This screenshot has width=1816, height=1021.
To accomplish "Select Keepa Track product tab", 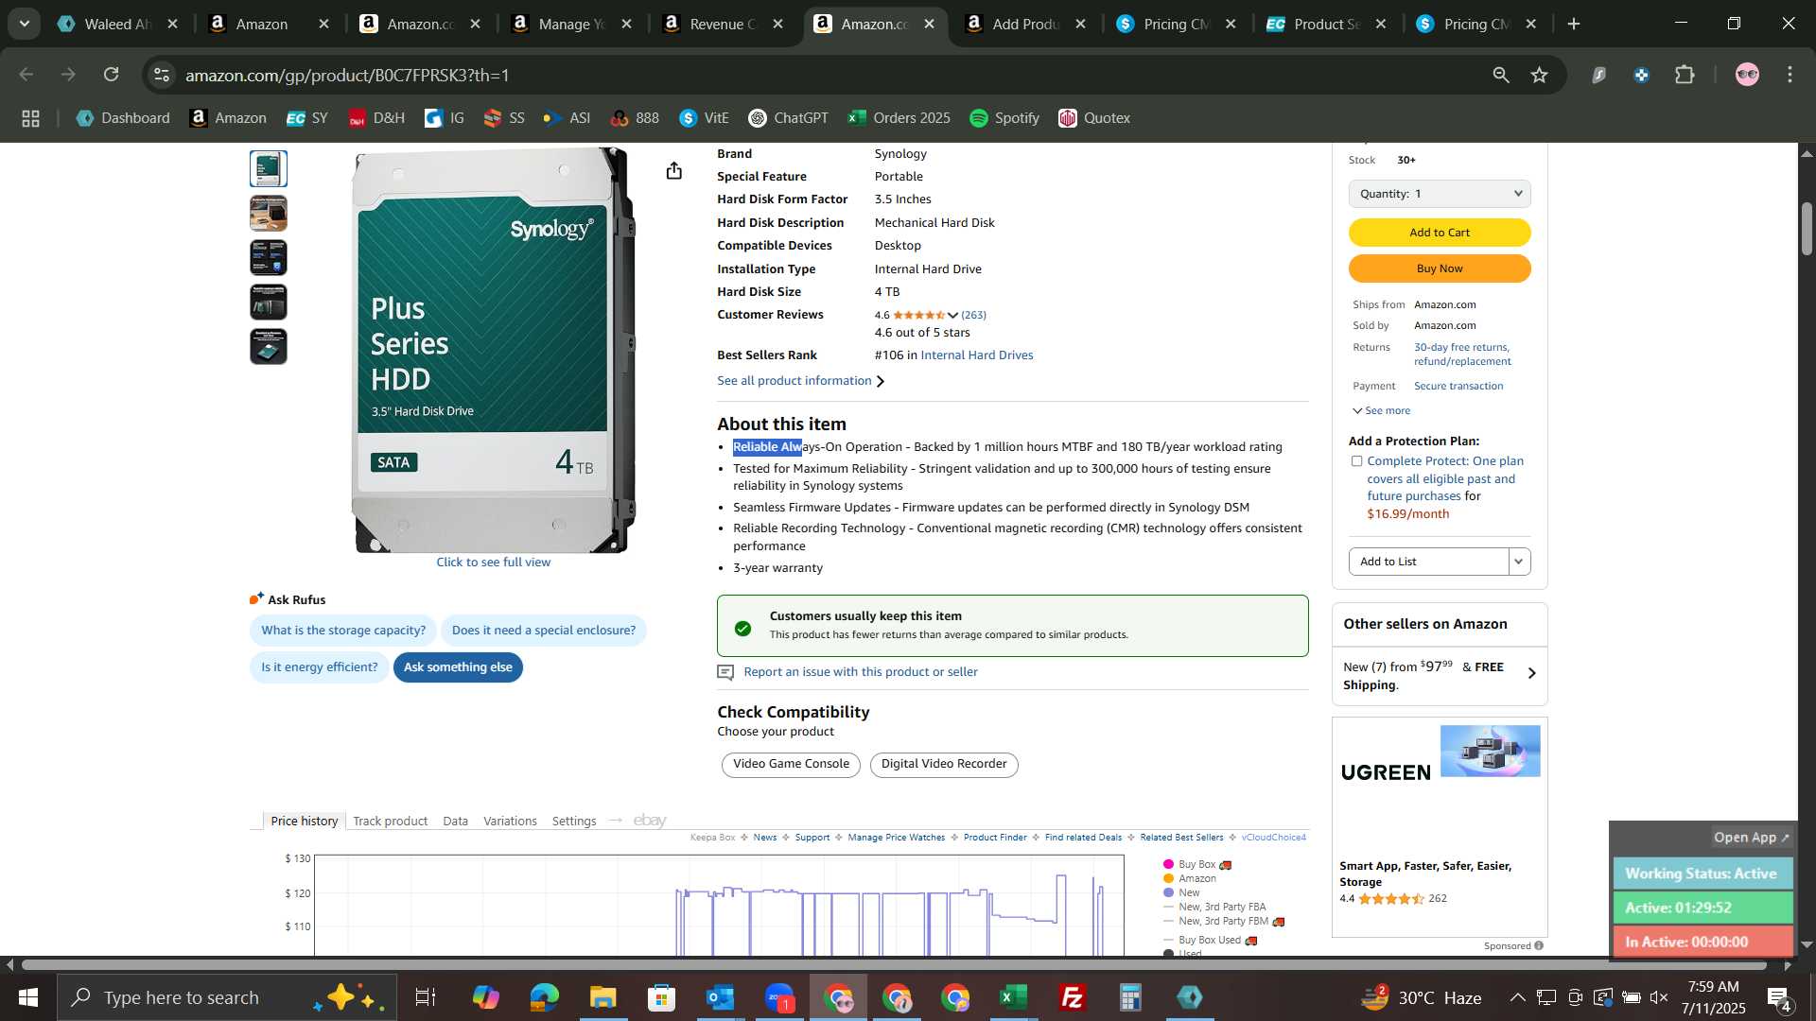I will click(390, 821).
